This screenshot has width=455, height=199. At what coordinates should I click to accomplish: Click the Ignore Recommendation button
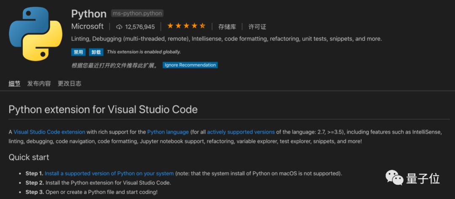[190, 65]
